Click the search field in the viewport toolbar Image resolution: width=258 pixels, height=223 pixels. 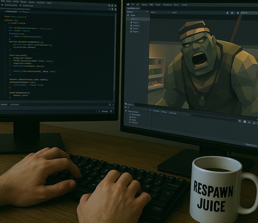point(248,13)
